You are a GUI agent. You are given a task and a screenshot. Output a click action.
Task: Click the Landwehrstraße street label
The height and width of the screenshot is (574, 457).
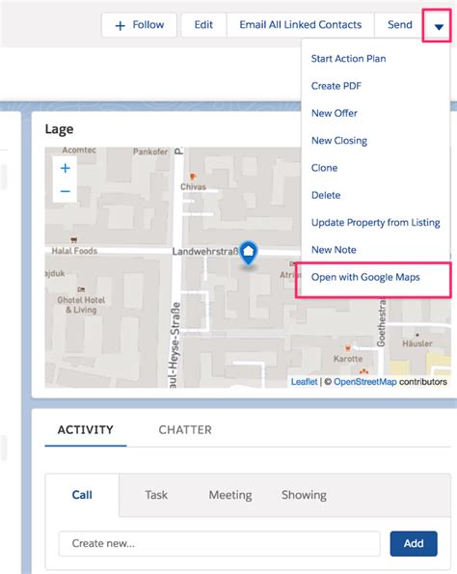tap(205, 252)
